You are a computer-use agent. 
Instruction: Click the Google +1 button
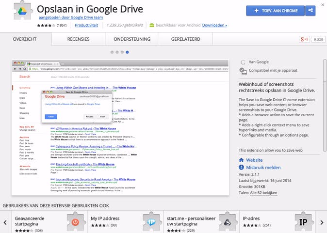coord(304,39)
